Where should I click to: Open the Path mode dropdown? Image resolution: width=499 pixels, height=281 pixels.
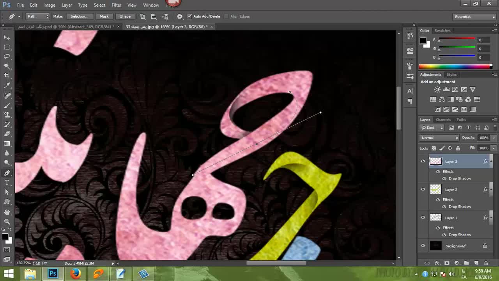coord(37,16)
